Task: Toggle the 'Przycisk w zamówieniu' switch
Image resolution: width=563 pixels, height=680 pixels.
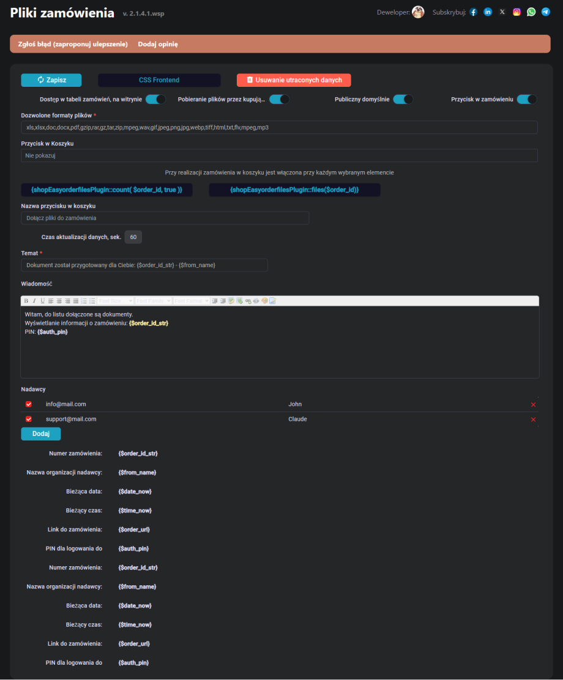Action: pos(526,99)
